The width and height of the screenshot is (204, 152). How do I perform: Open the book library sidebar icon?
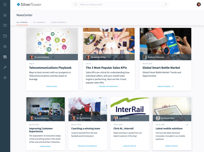[x=5, y=25]
